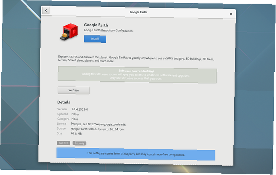
Task: Click the Software Source Identified notice
Action: click(x=137, y=75)
